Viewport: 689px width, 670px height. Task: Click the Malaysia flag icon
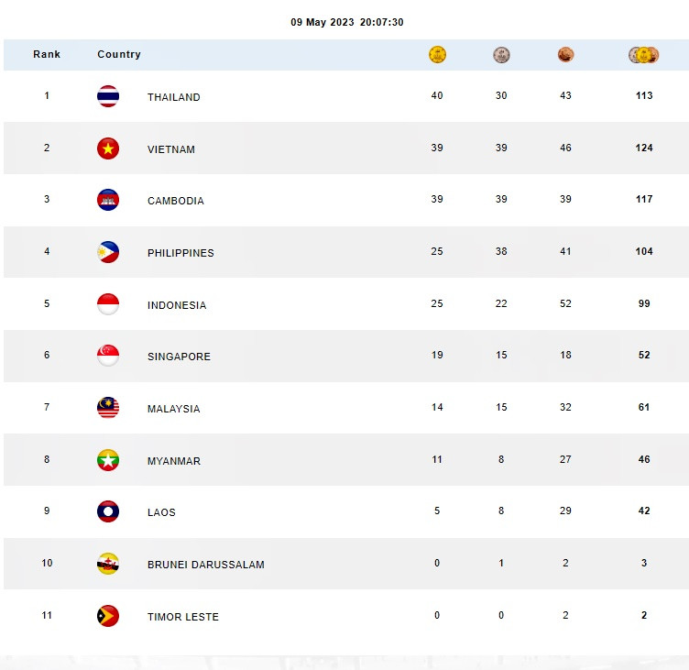(x=108, y=408)
